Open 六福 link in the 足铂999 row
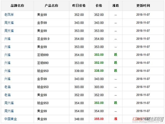This screenshot has height=124, width=165. [7, 55]
